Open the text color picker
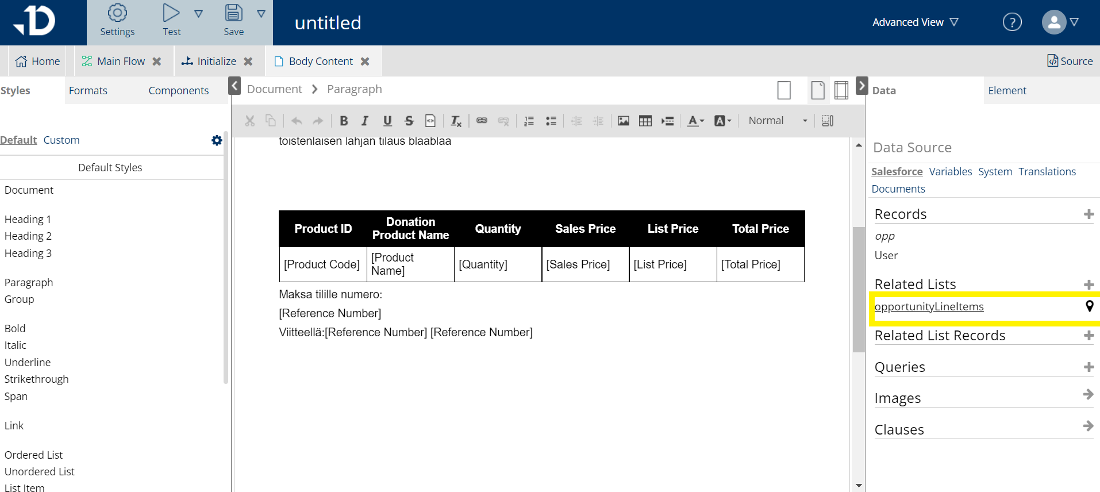Viewport: 1100px width, 492px height. pos(695,121)
